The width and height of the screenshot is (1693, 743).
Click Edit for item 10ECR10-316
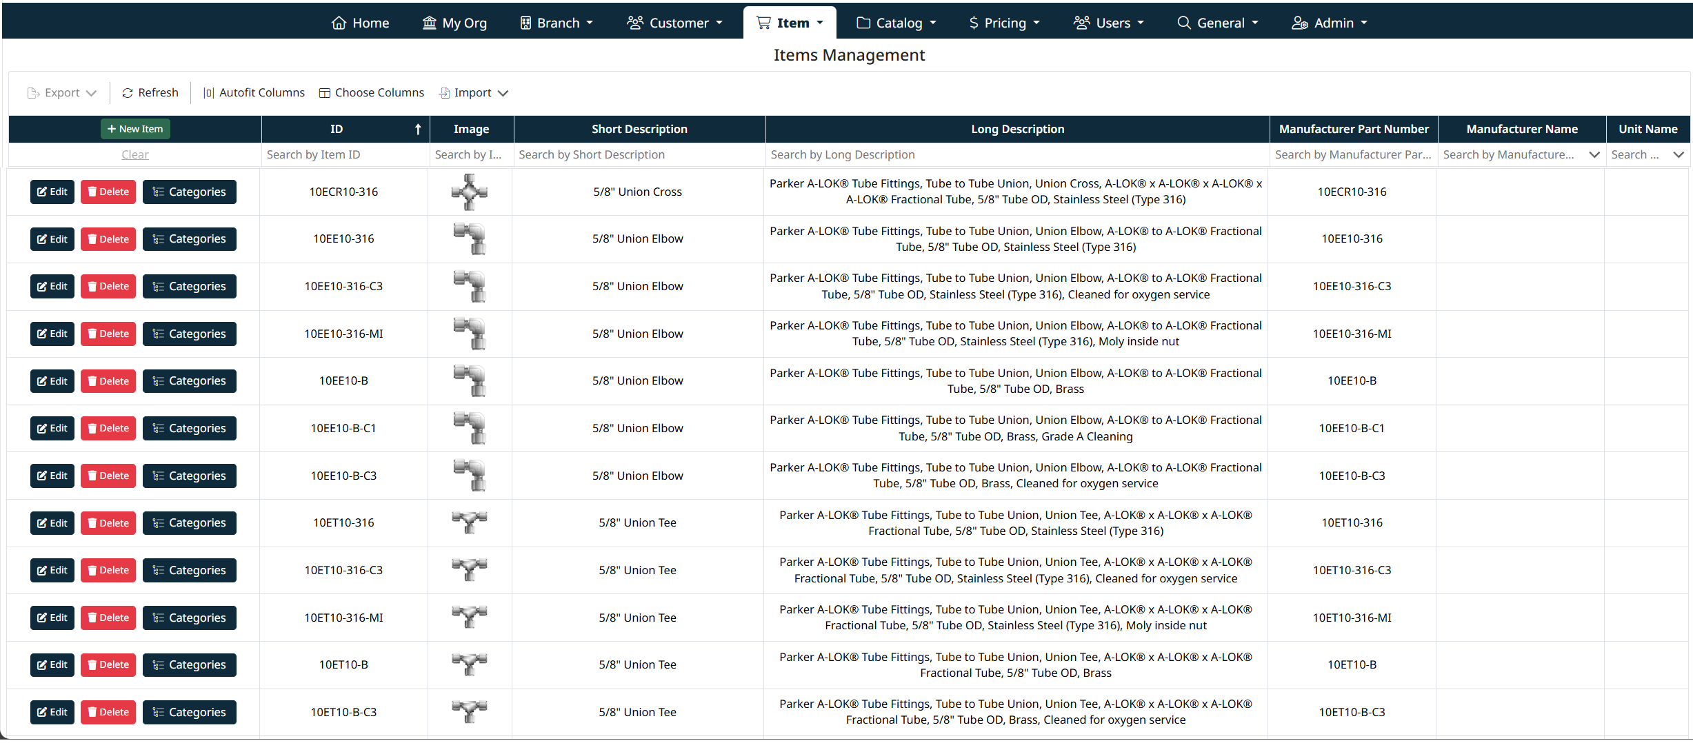52,192
